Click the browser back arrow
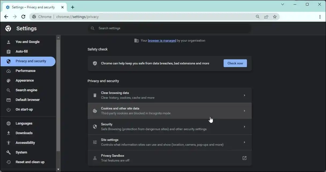The height and width of the screenshot is (172, 326). point(6,17)
